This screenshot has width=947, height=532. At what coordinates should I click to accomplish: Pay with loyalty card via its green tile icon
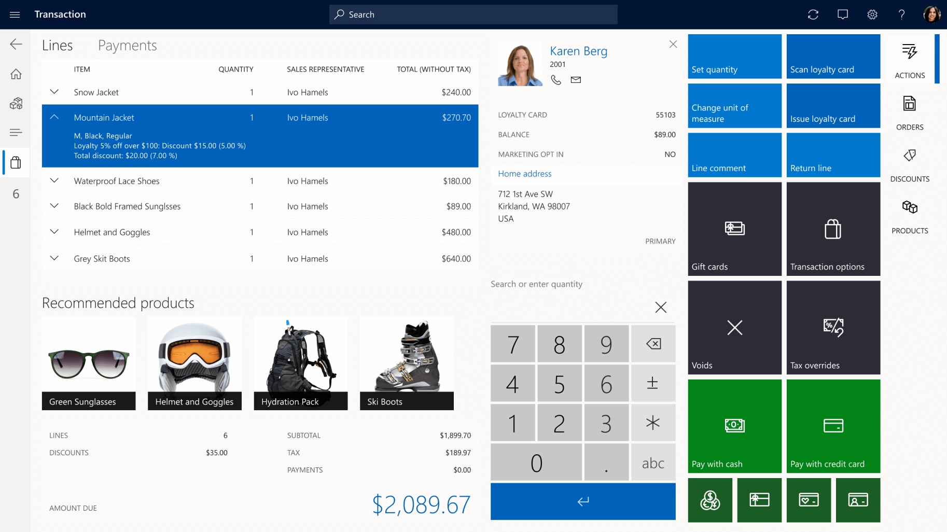coord(809,500)
